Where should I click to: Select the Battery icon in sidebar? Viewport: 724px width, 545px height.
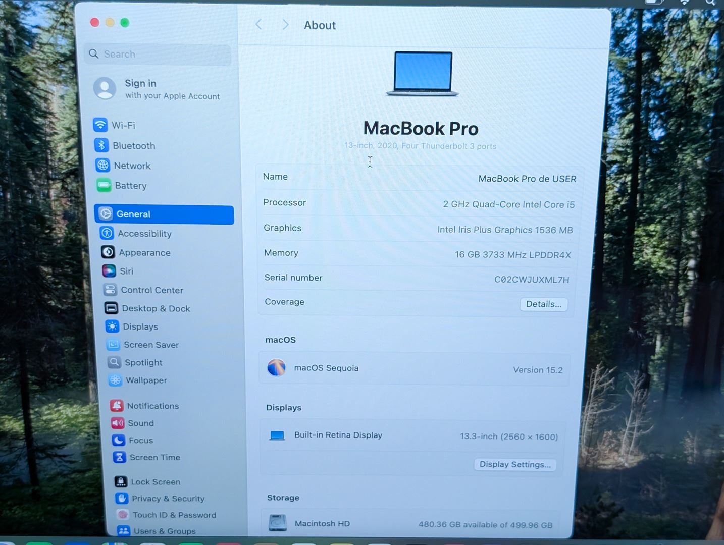pos(104,186)
